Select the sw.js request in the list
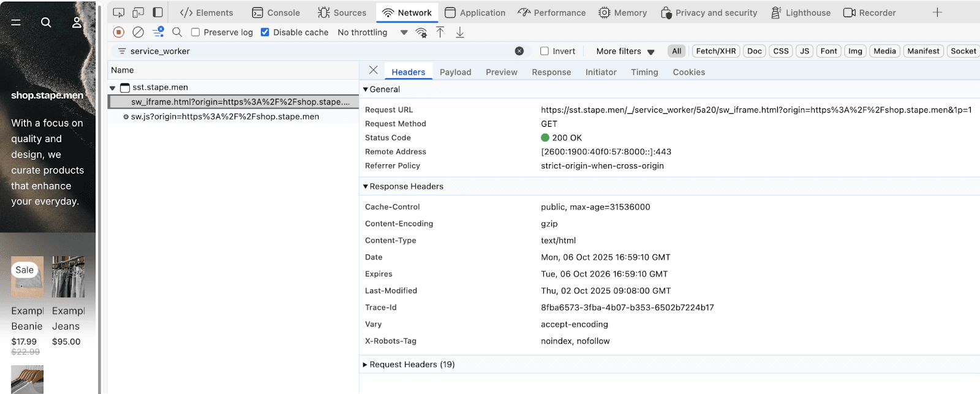 [225, 116]
